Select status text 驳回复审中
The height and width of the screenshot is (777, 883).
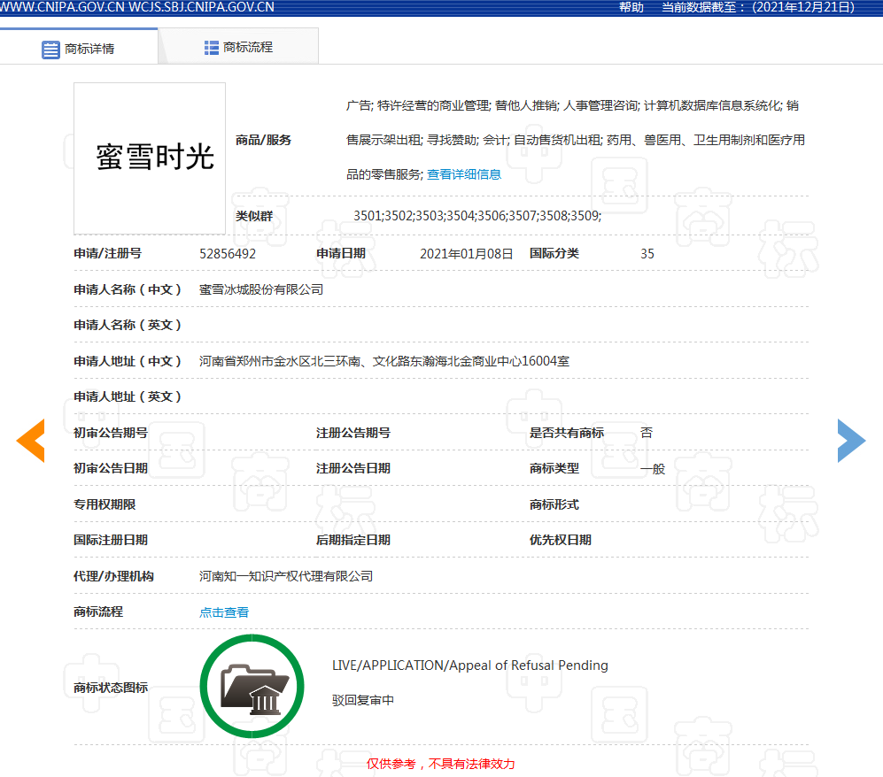pos(363,701)
